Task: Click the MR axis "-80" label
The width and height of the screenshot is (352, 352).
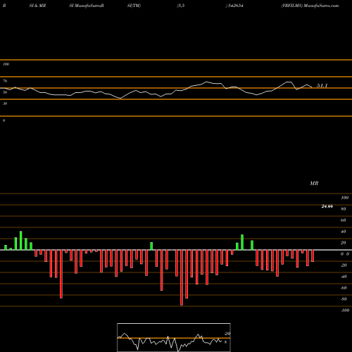Action: coord(344,299)
